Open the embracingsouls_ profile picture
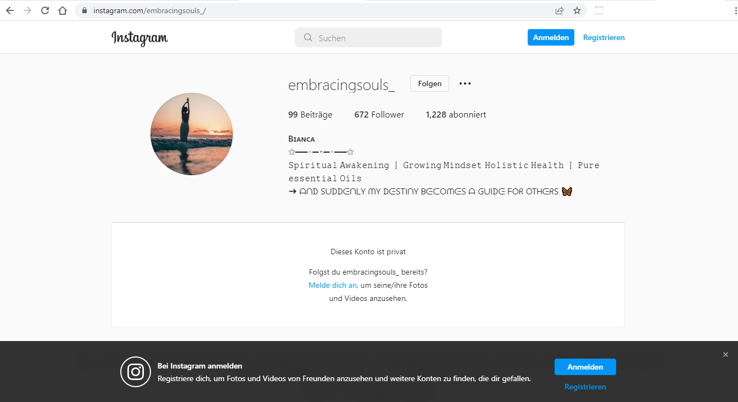This screenshot has height=402, width=738. (x=192, y=134)
